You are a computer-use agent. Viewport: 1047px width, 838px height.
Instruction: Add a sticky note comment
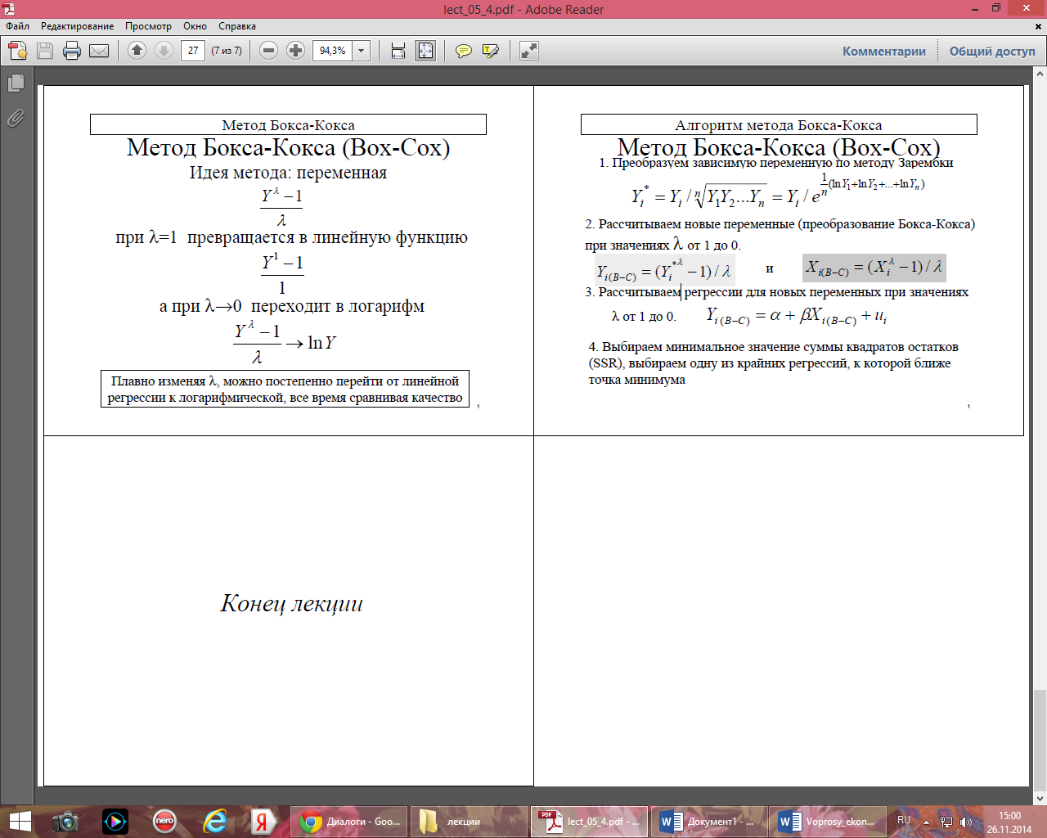point(463,51)
